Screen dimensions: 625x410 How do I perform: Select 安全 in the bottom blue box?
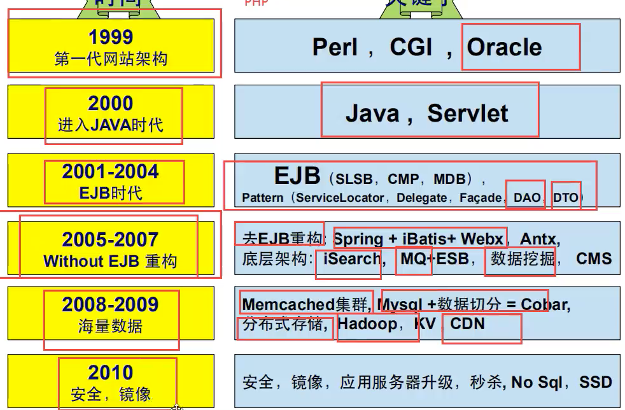(258, 383)
